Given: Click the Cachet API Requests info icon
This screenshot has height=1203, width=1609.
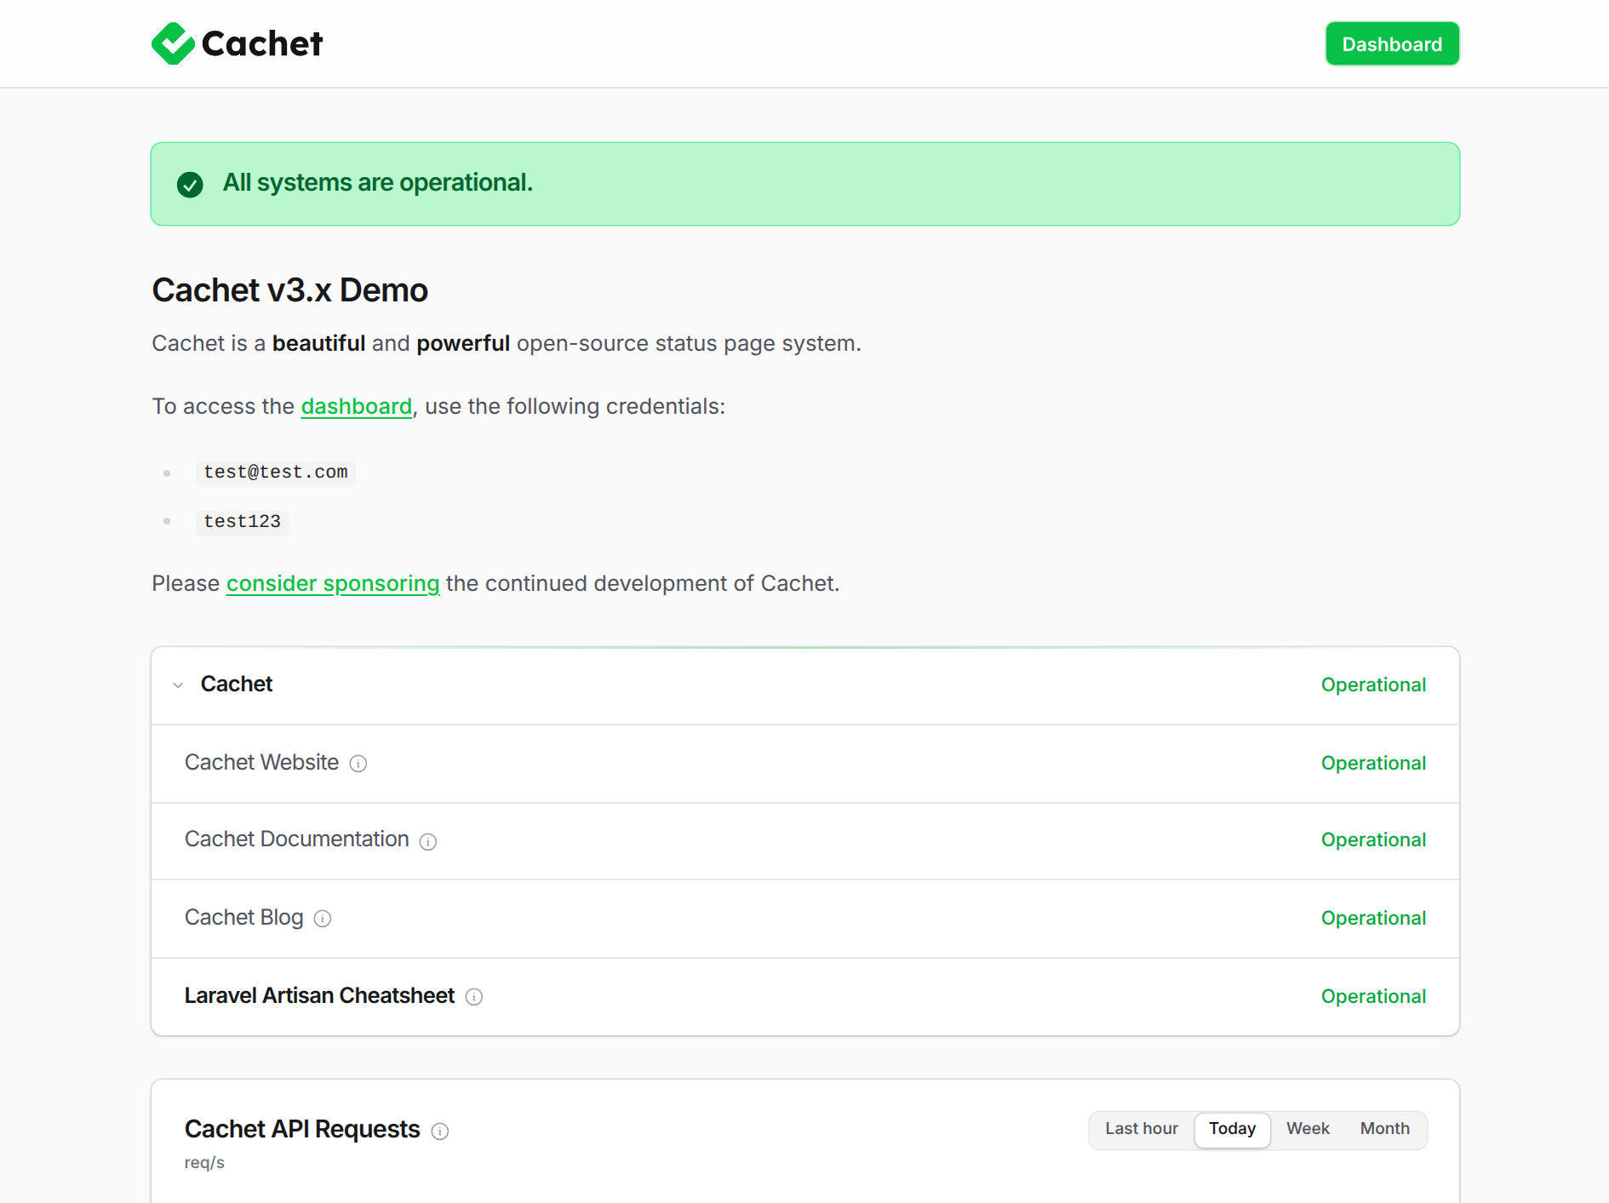Looking at the screenshot, I should tap(440, 1131).
